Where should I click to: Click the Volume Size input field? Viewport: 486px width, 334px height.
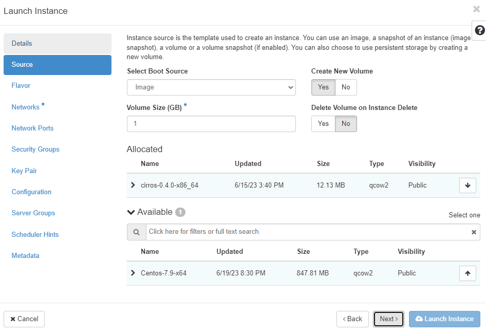click(x=211, y=124)
